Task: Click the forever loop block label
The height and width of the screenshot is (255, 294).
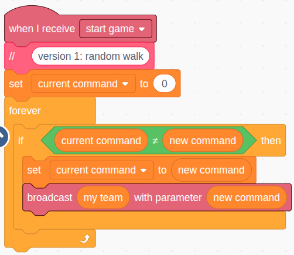Action: pos(25,111)
